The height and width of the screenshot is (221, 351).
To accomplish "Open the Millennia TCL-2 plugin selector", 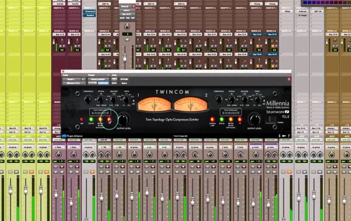I will click(x=74, y=83).
